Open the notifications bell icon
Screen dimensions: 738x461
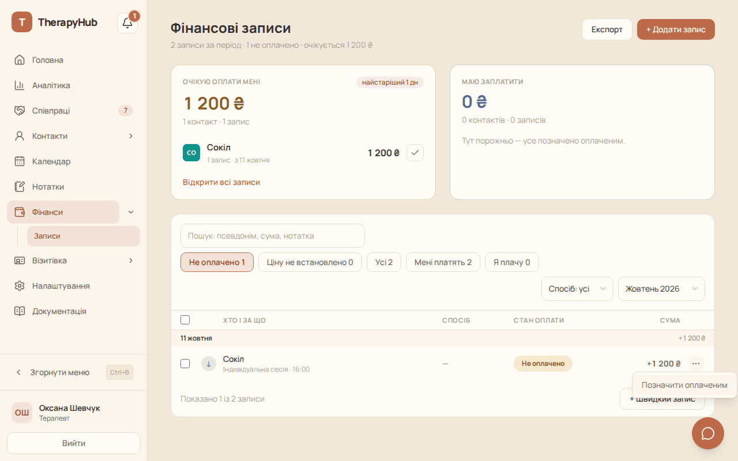127,23
